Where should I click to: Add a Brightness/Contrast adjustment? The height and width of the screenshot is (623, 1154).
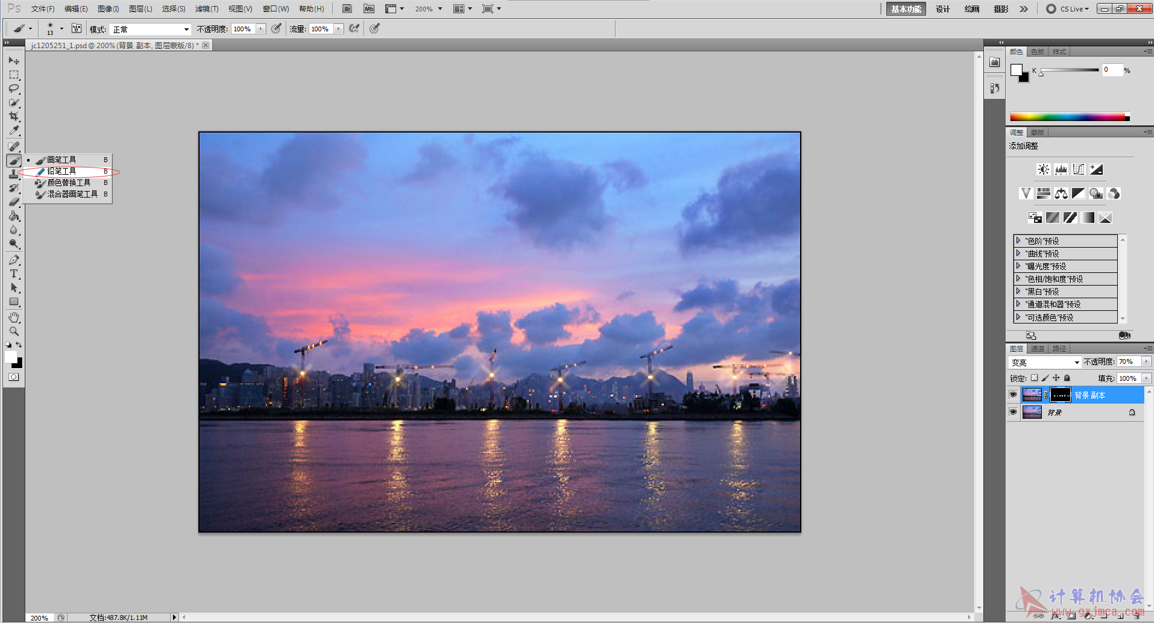click(1043, 169)
